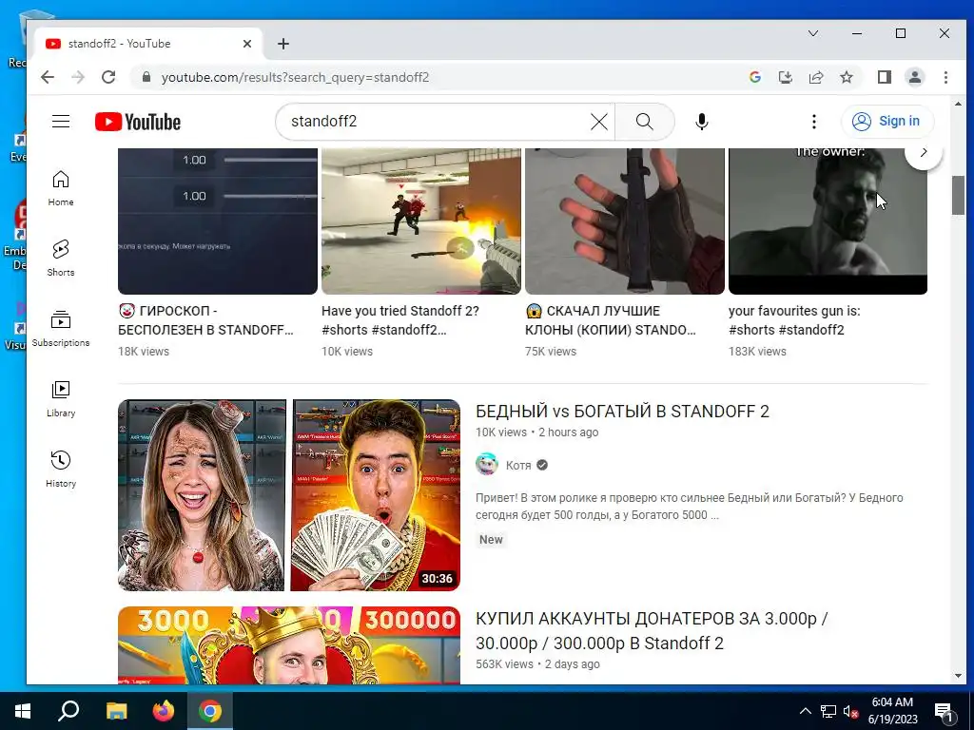The image size is (974, 730).
Task: Bookmark this page with the star
Action: coord(846,77)
